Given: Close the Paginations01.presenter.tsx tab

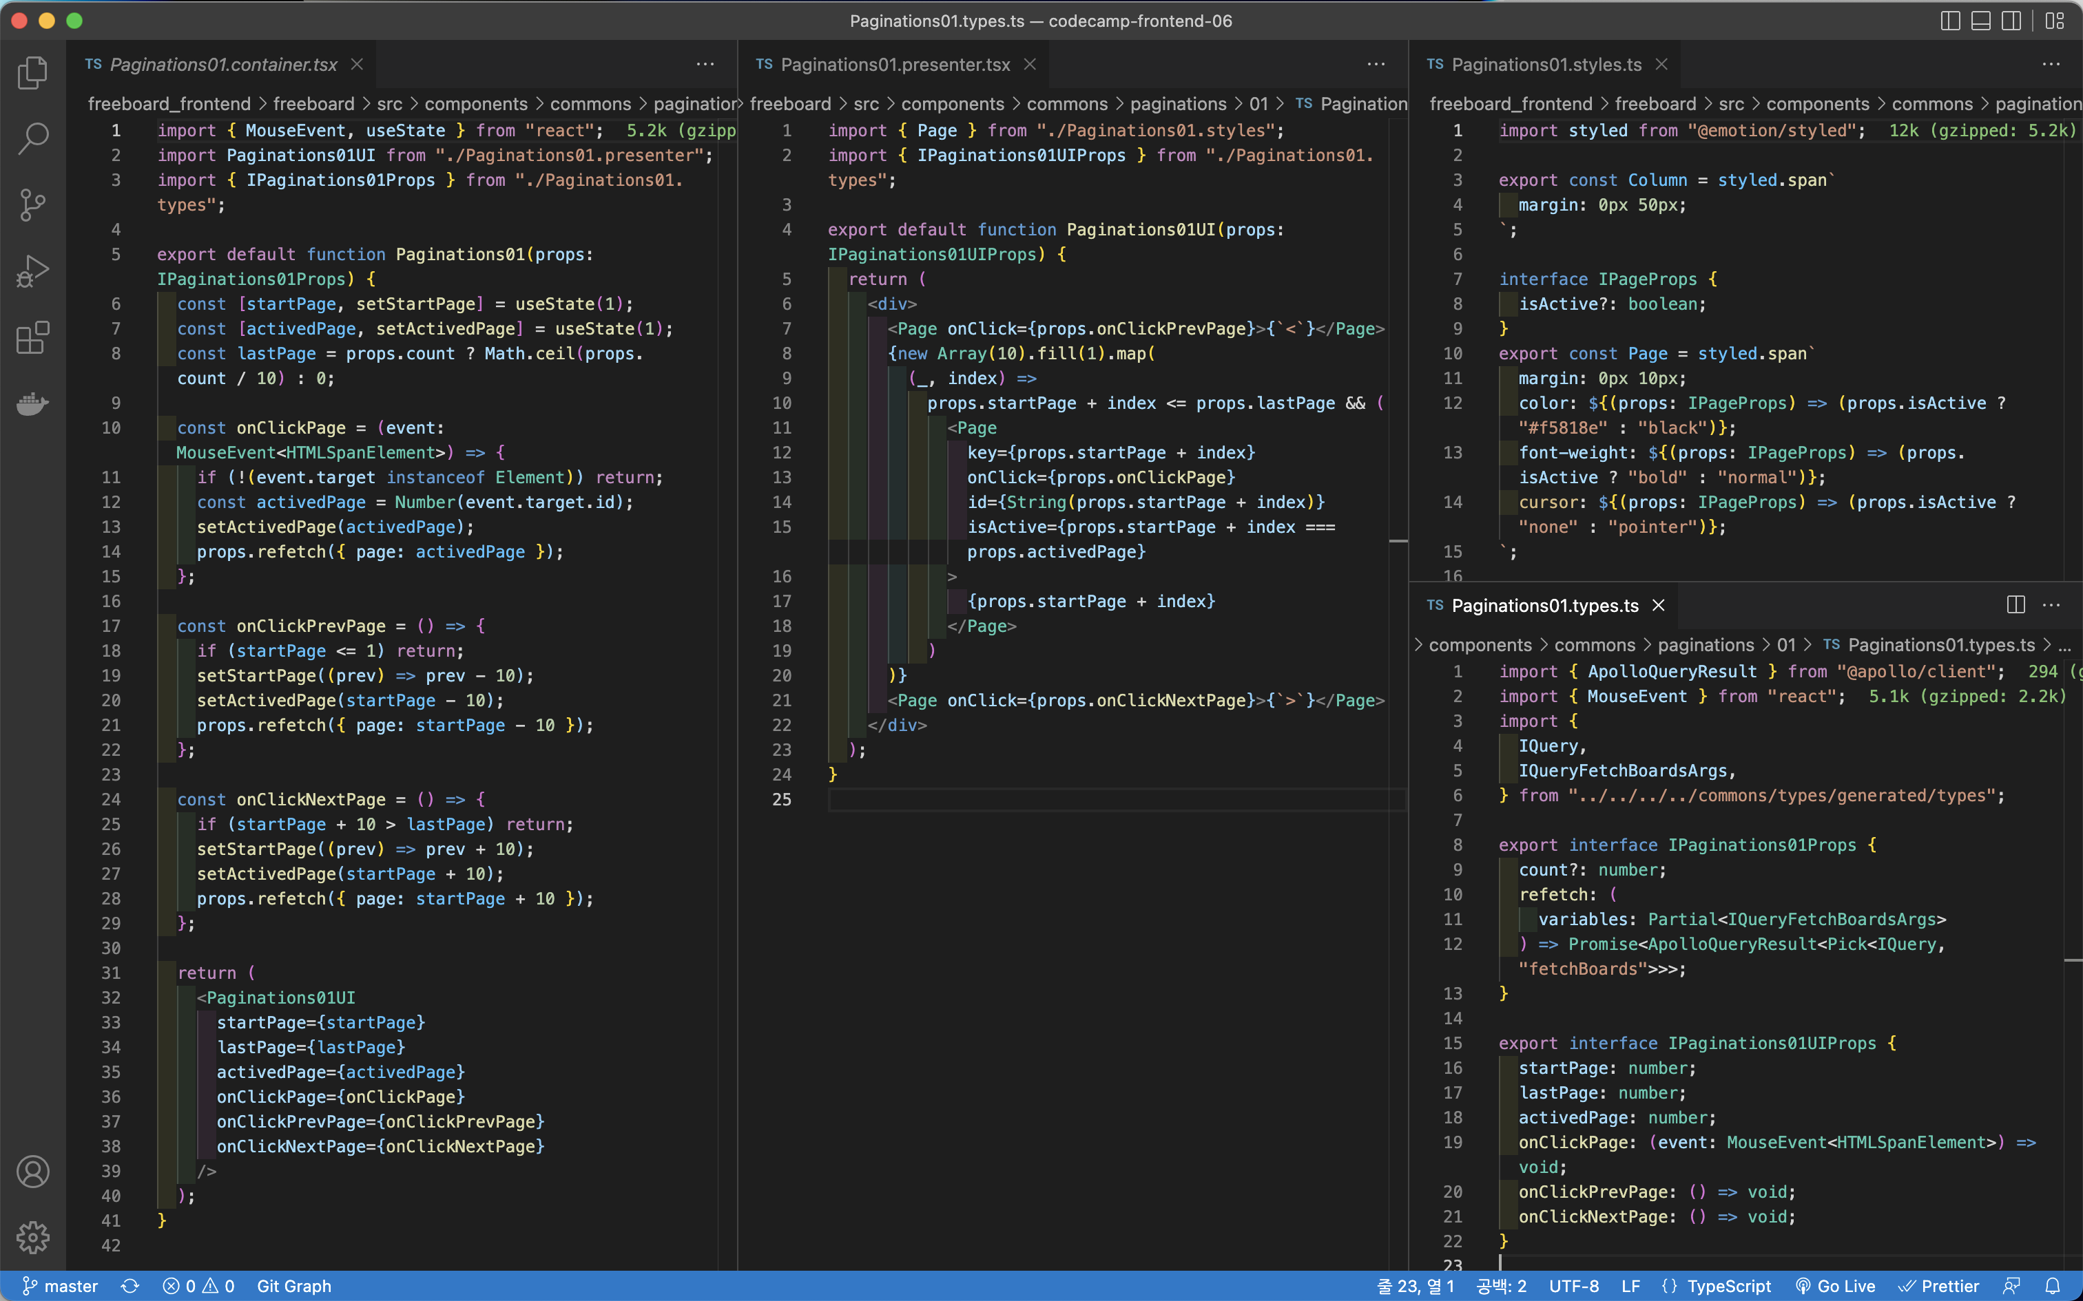Looking at the screenshot, I should click(1030, 65).
